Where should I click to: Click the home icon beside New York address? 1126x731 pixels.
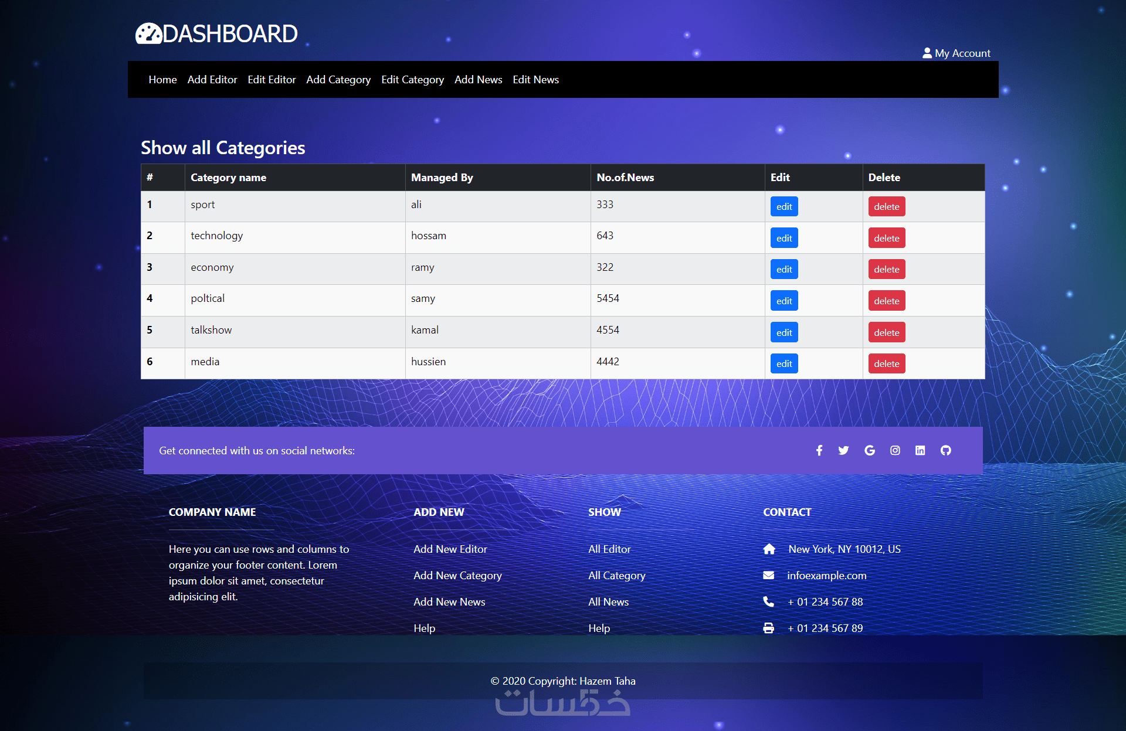(x=769, y=549)
